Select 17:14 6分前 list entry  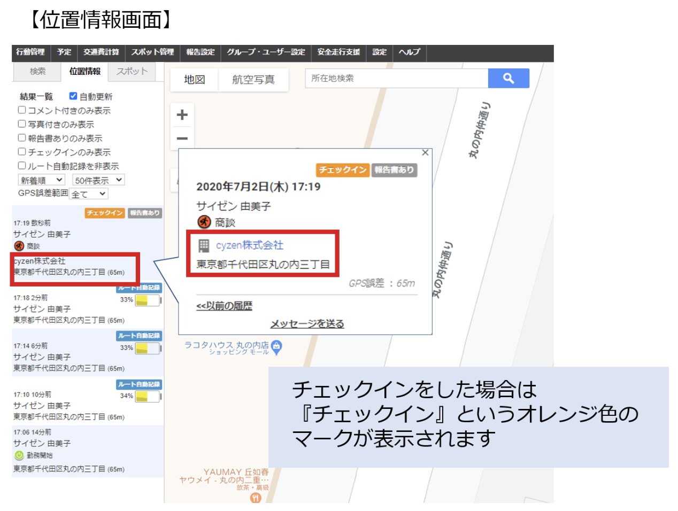click(88, 353)
